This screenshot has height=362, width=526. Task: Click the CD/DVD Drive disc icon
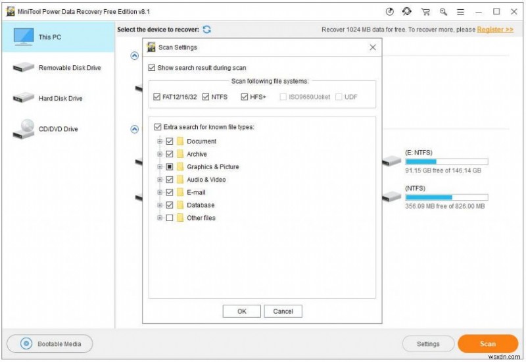pos(23,129)
